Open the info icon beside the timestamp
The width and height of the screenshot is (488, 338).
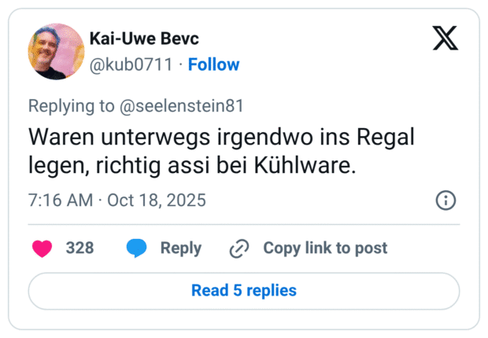tap(445, 200)
